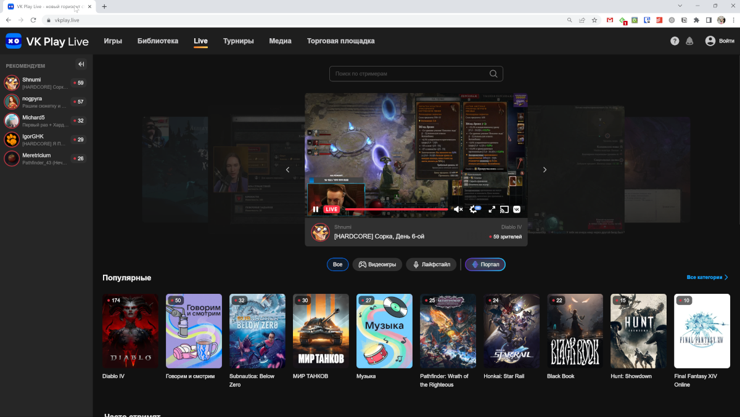Click the red stream progress bar
The height and width of the screenshot is (417, 740).
pos(396,209)
